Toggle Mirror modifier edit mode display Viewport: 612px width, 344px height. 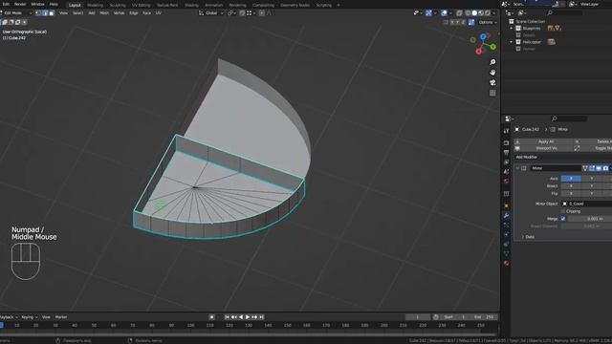click(592, 168)
